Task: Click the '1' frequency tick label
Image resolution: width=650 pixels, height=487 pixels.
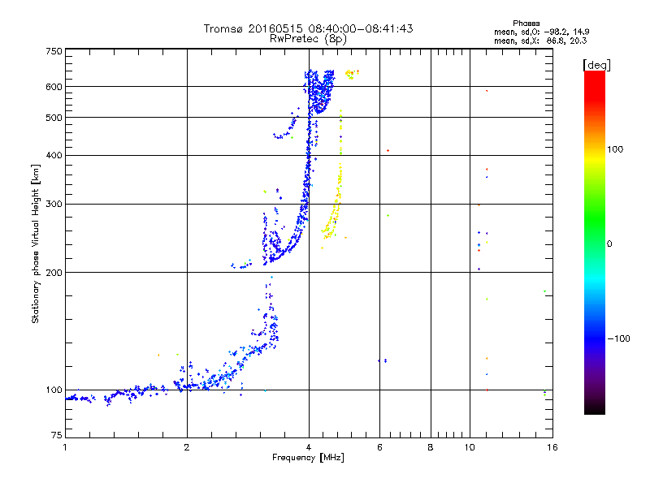Action: pos(65,447)
